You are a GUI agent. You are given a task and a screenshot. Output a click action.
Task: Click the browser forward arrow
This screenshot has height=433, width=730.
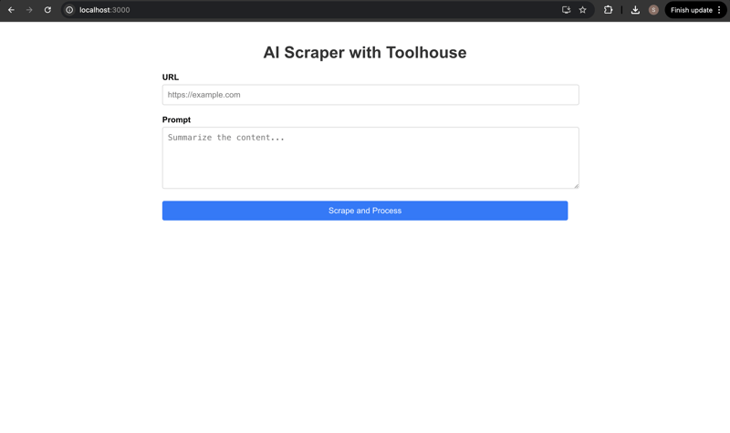point(29,10)
